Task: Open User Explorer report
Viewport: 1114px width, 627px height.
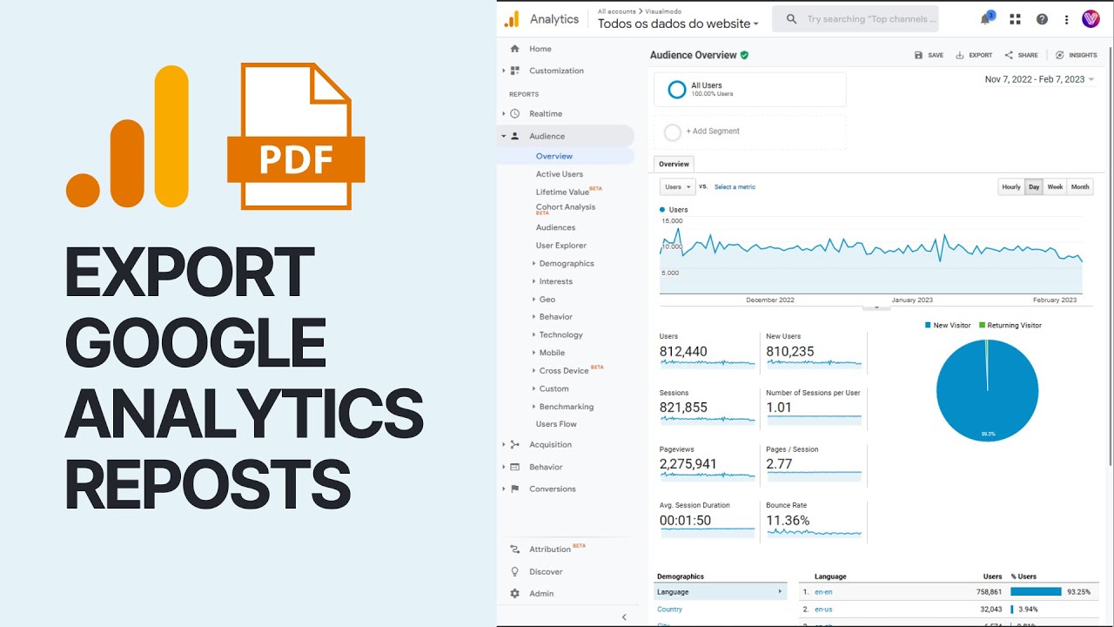Action: point(561,246)
